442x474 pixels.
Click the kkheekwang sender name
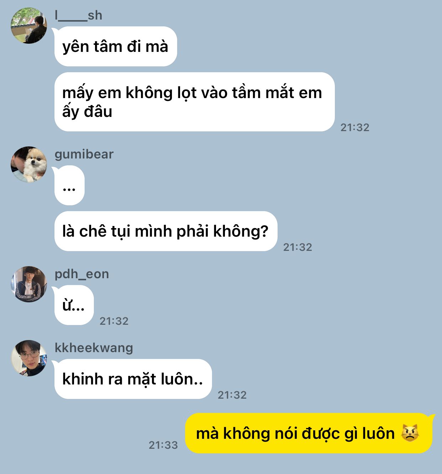pos(94,348)
